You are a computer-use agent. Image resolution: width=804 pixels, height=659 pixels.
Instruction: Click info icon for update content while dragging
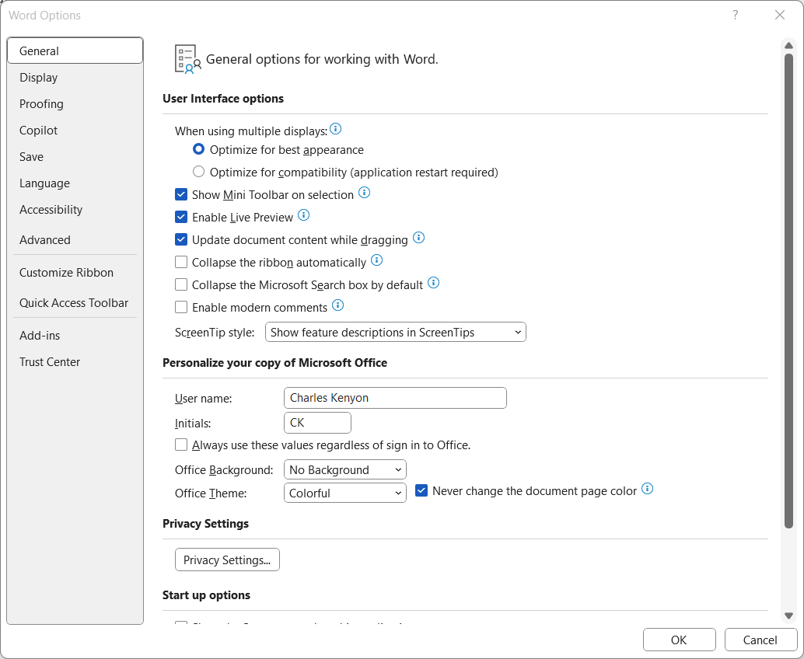point(418,238)
